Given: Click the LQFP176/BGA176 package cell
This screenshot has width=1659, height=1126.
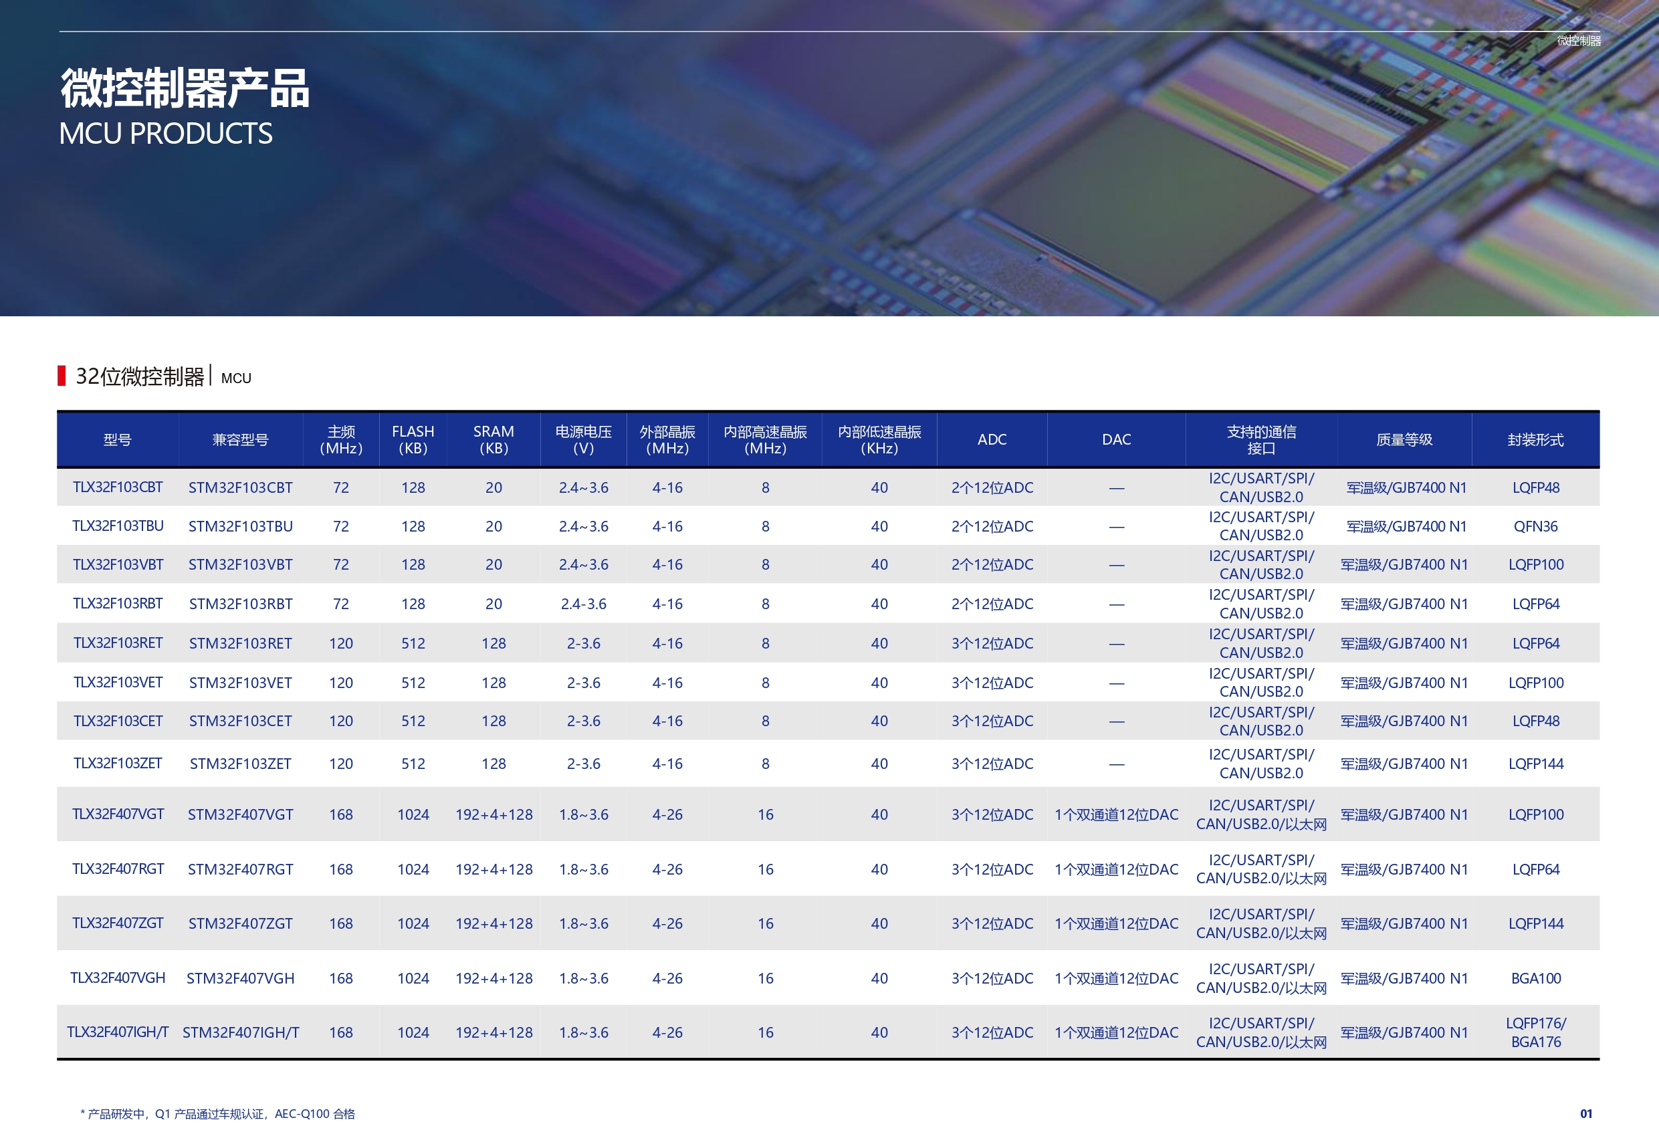Looking at the screenshot, I should [x=1535, y=1032].
